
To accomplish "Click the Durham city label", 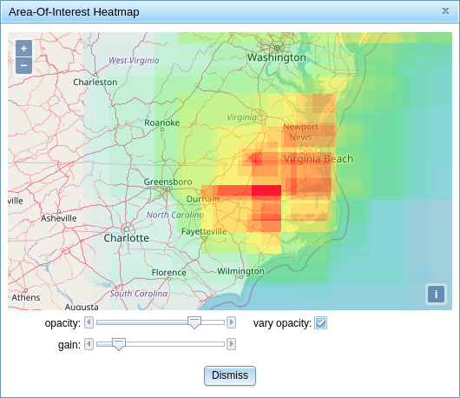I will click(203, 199).
